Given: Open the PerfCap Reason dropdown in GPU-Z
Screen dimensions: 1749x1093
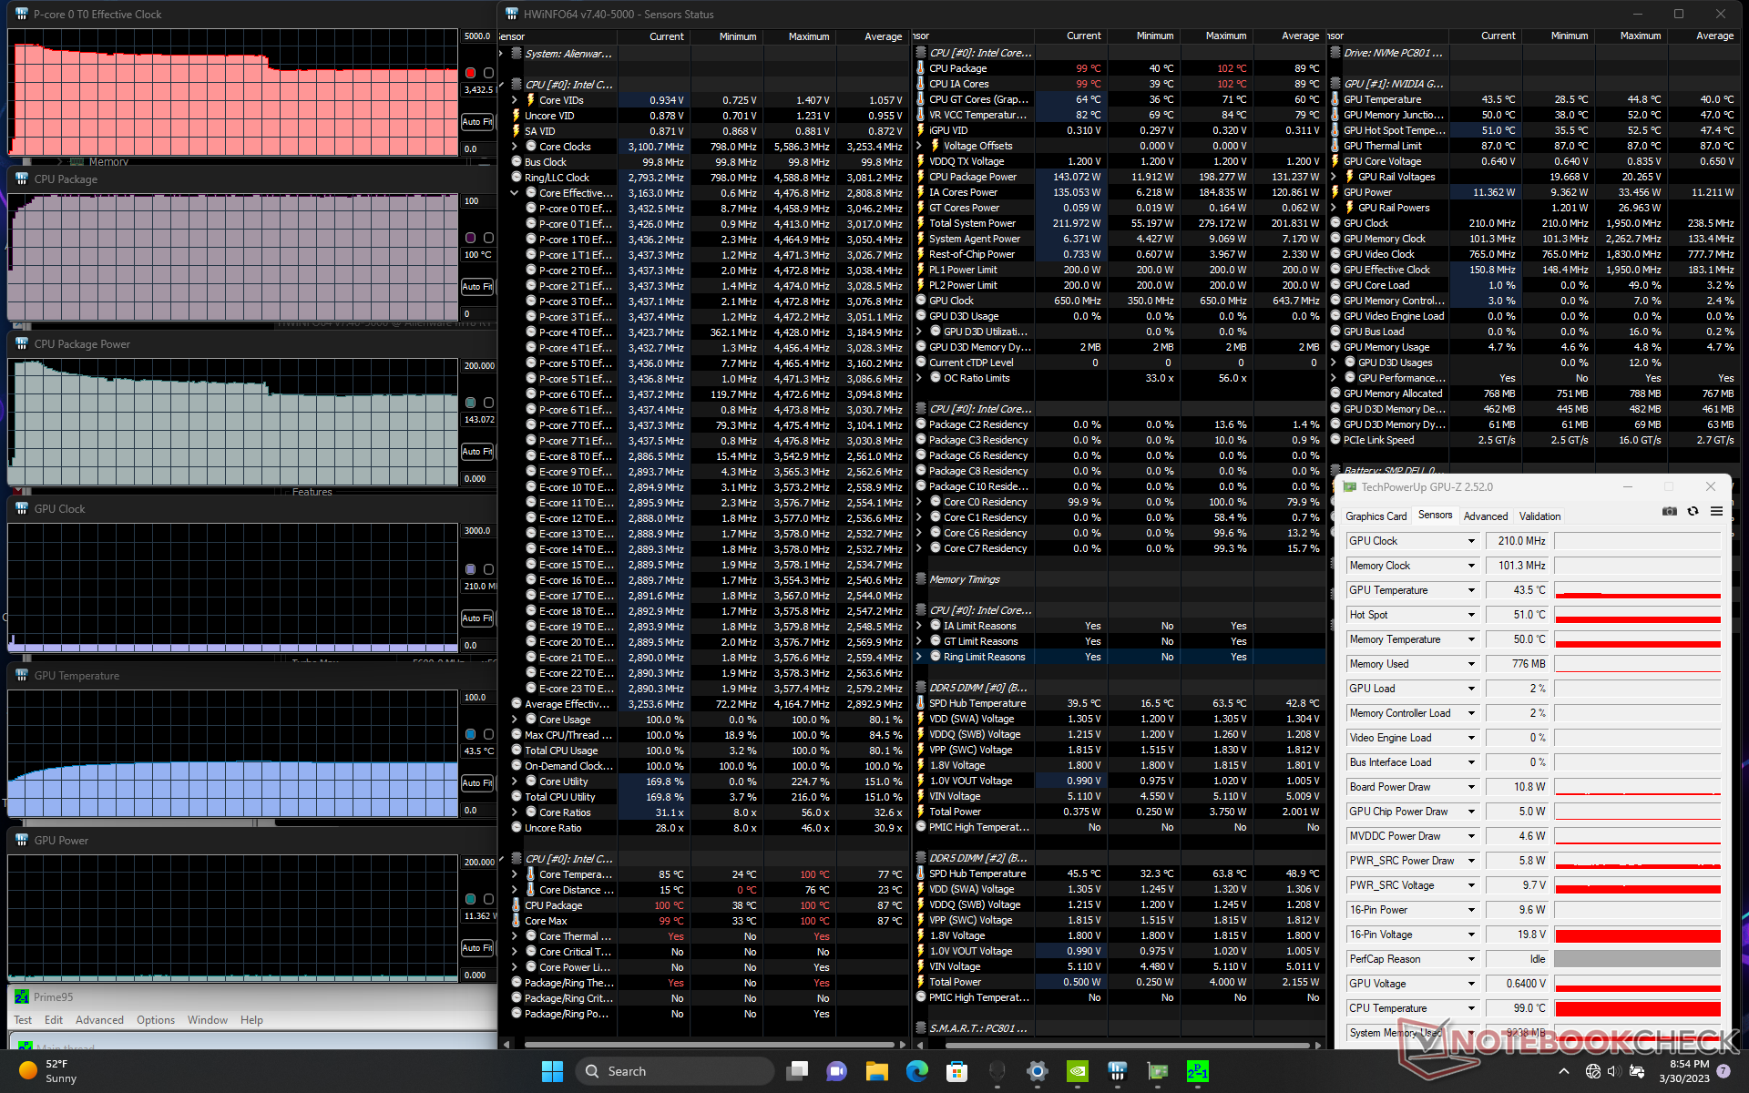Looking at the screenshot, I should point(1470,959).
